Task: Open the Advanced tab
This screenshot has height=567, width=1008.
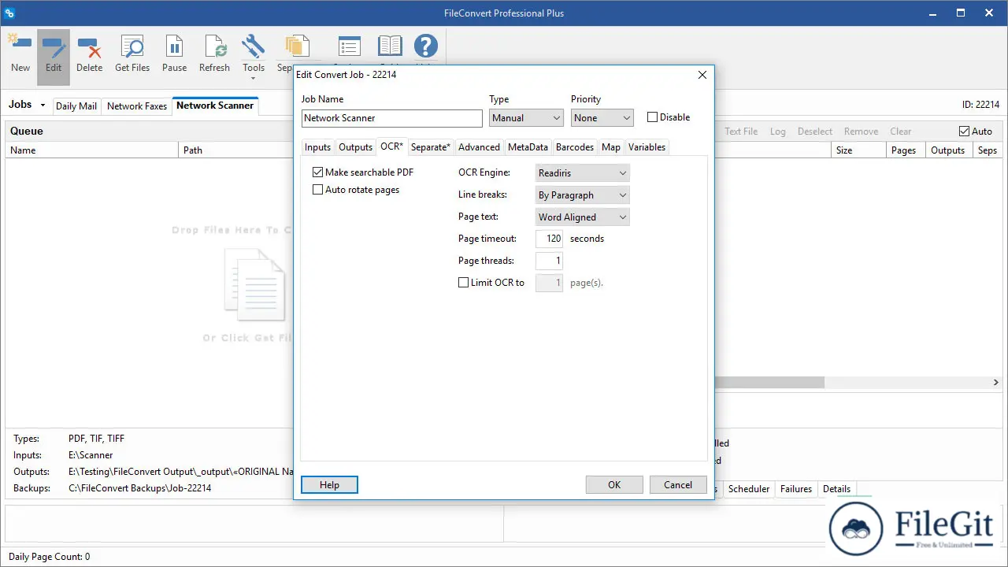Action: (x=479, y=147)
